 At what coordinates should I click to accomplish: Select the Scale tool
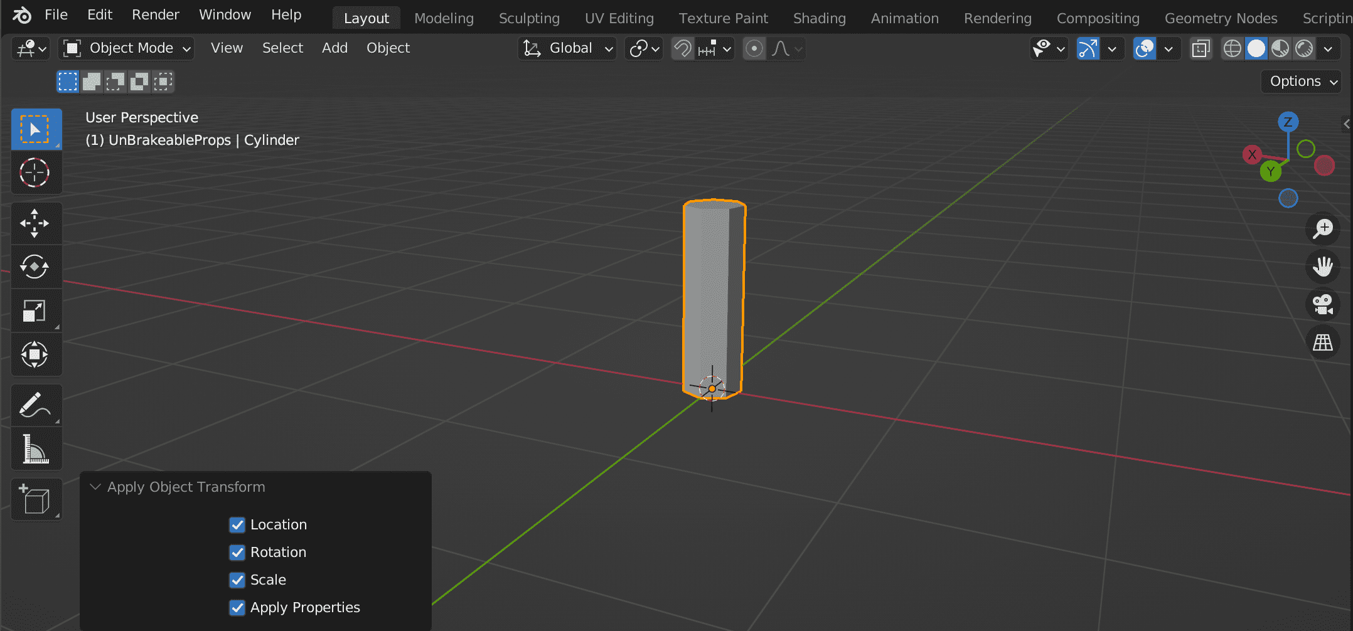click(x=36, y=310)
